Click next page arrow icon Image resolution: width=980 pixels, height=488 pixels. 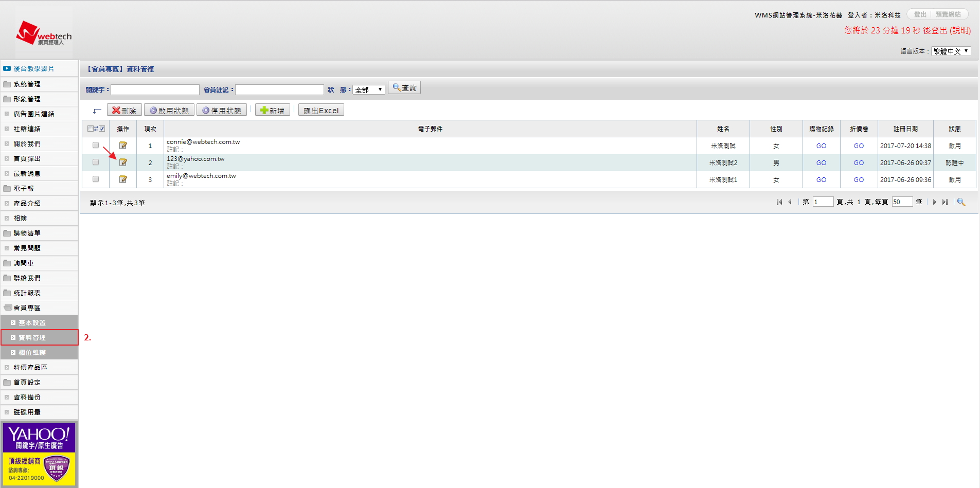(x=935, y=202)
